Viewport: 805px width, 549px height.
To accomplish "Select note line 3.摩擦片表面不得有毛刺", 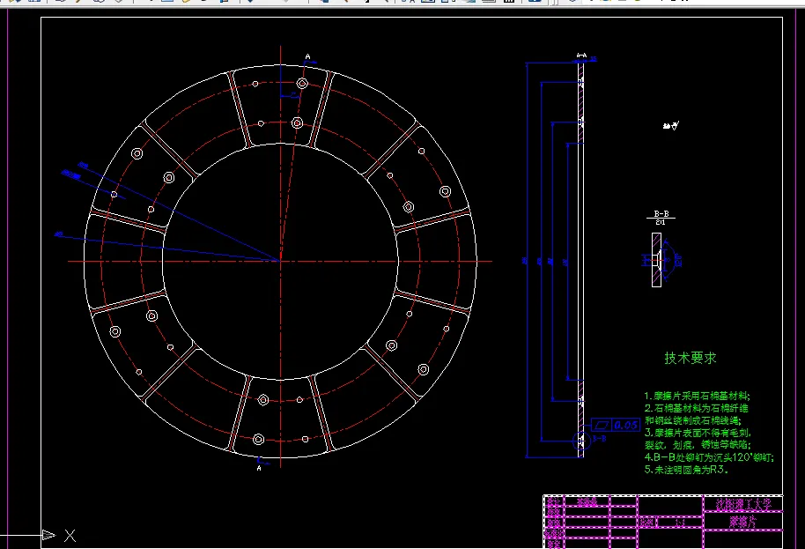I will click(698, 433).
